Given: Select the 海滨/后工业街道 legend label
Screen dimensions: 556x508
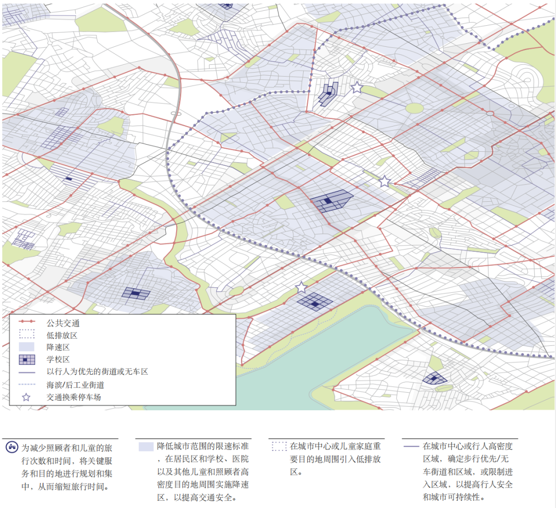Looking at the screenshot, I should pyautogui.click(x=75, y=384).
